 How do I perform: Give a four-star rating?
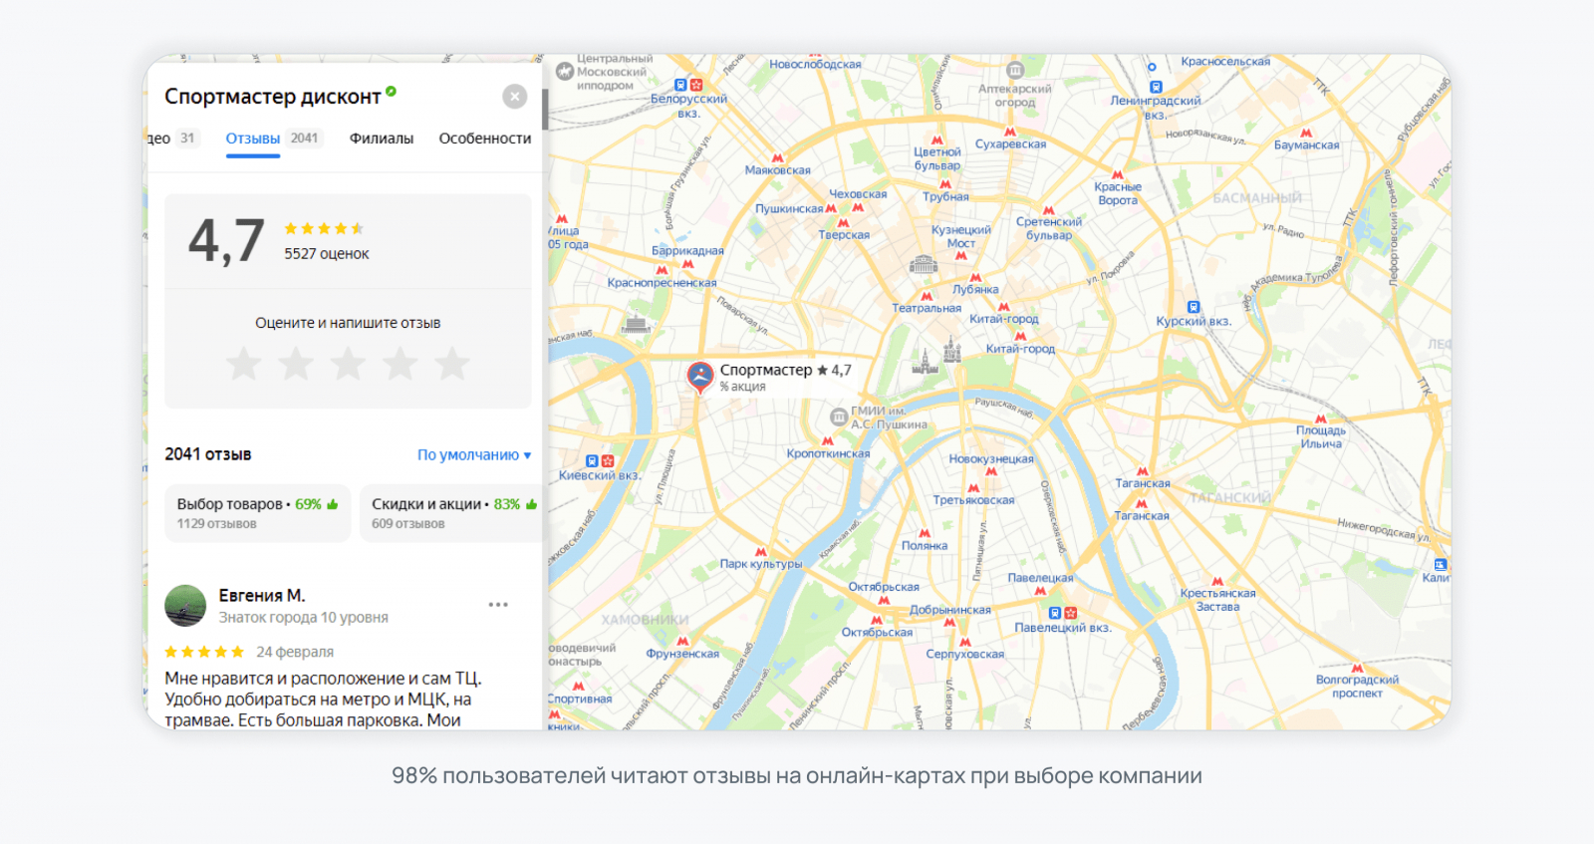click(399, 364)
